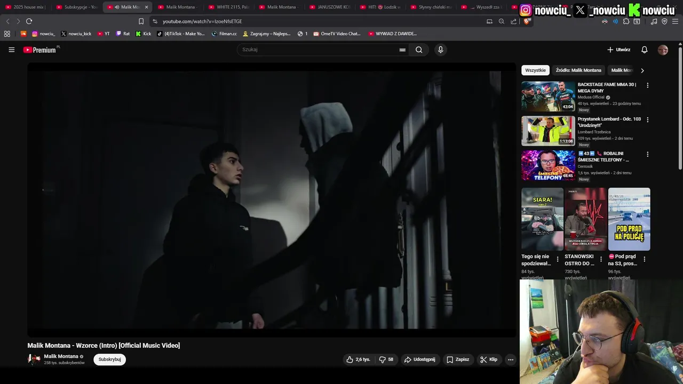The height and width of the screenshot is (384, 683).
Task: Open nowciu_kick X bookmark
Action: point(76,34)
